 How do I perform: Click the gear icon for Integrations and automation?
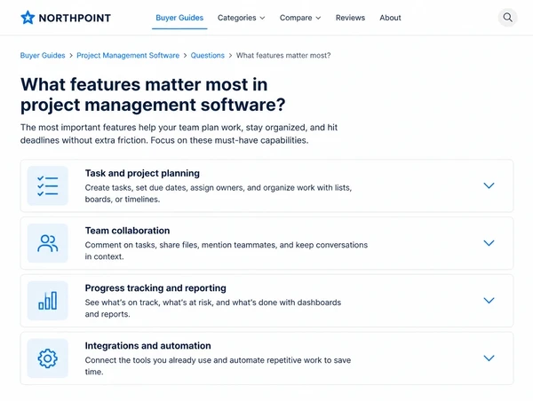pos(48,358)
